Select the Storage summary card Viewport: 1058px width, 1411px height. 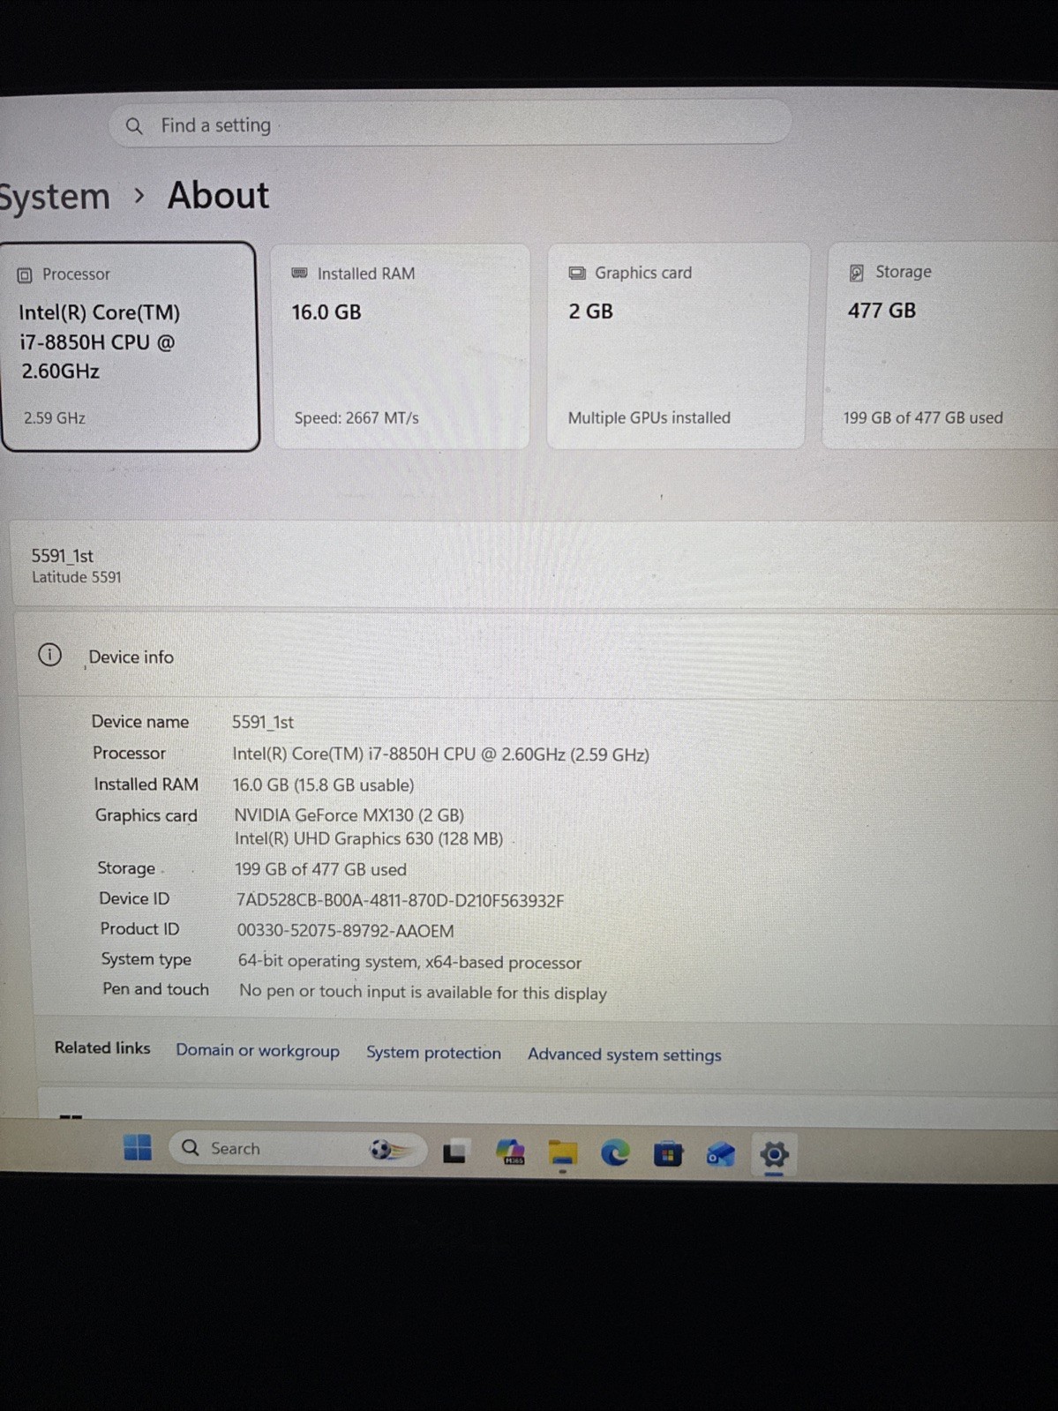[940, 344]
